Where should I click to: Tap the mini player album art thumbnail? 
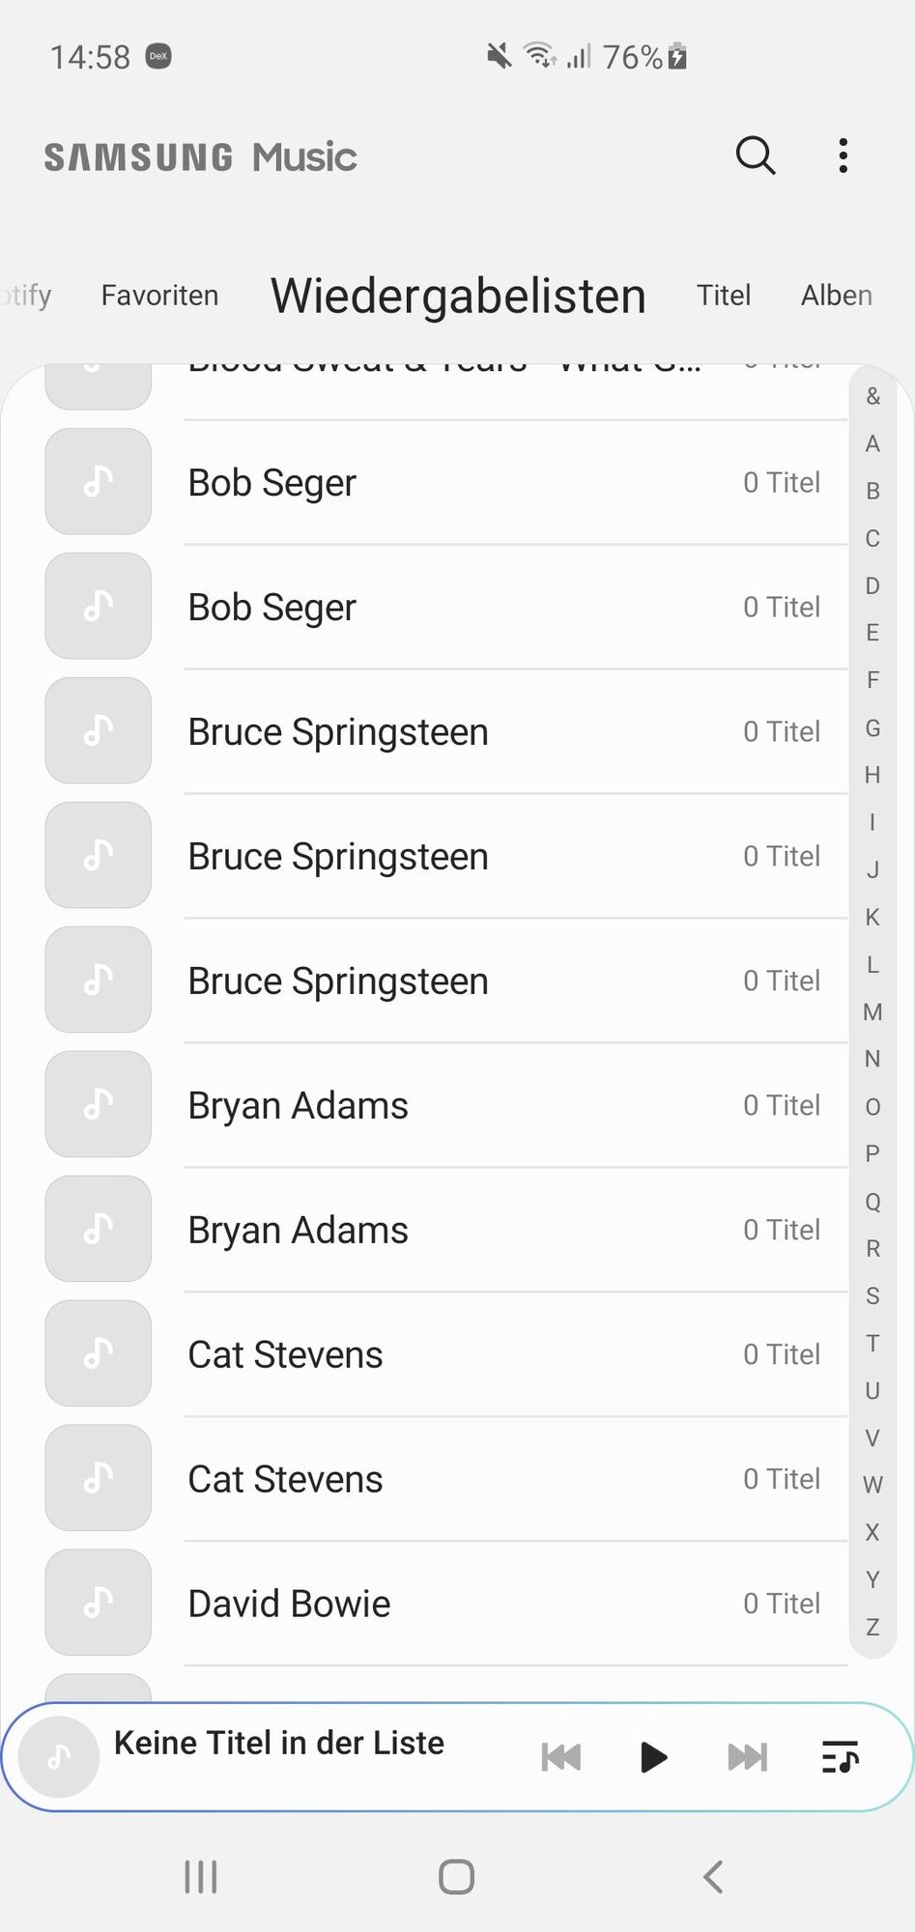tap(59, 1757)
